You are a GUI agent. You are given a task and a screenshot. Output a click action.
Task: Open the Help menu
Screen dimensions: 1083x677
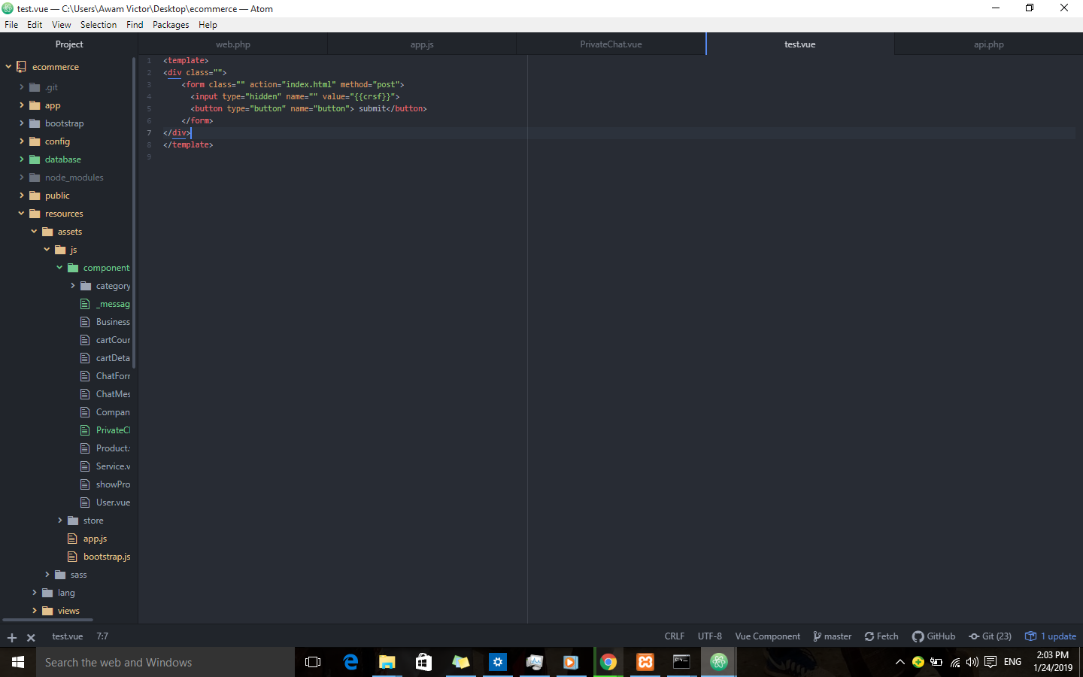click(208, 25)
